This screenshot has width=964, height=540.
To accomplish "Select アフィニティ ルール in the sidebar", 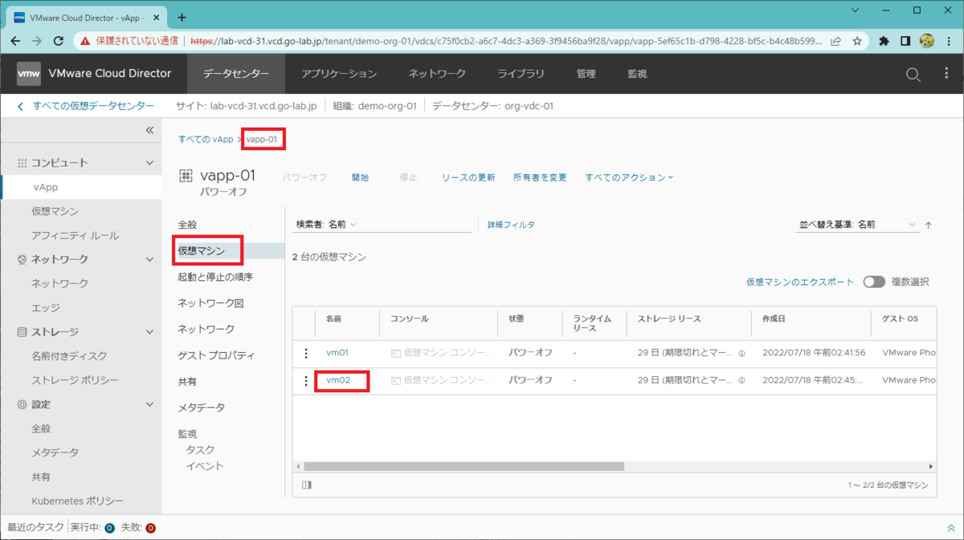I will point(75,235).
